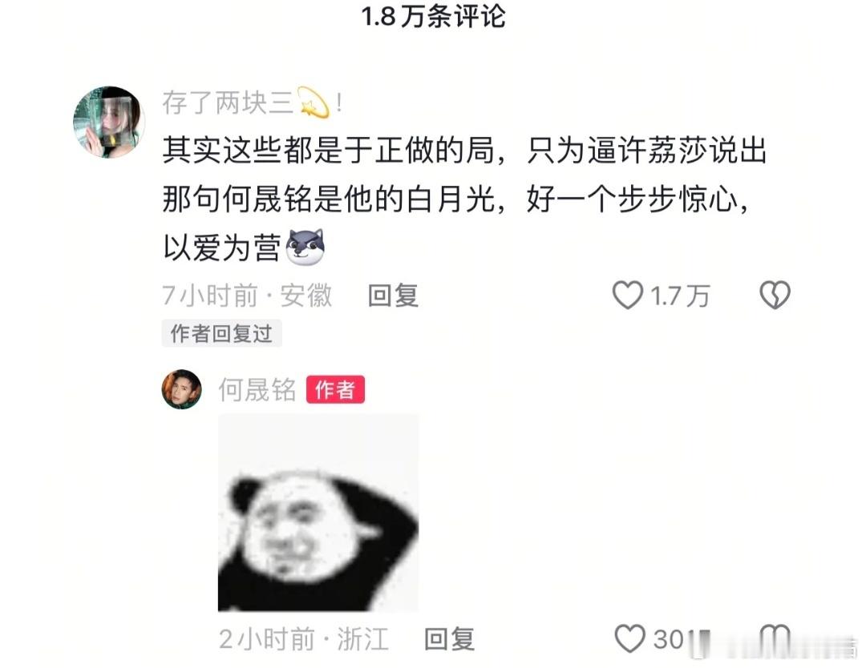Tap the dizzy star emoji in username
Image resolution: width=866 pixels, height=668 pixels.
[x=314, y=103]
